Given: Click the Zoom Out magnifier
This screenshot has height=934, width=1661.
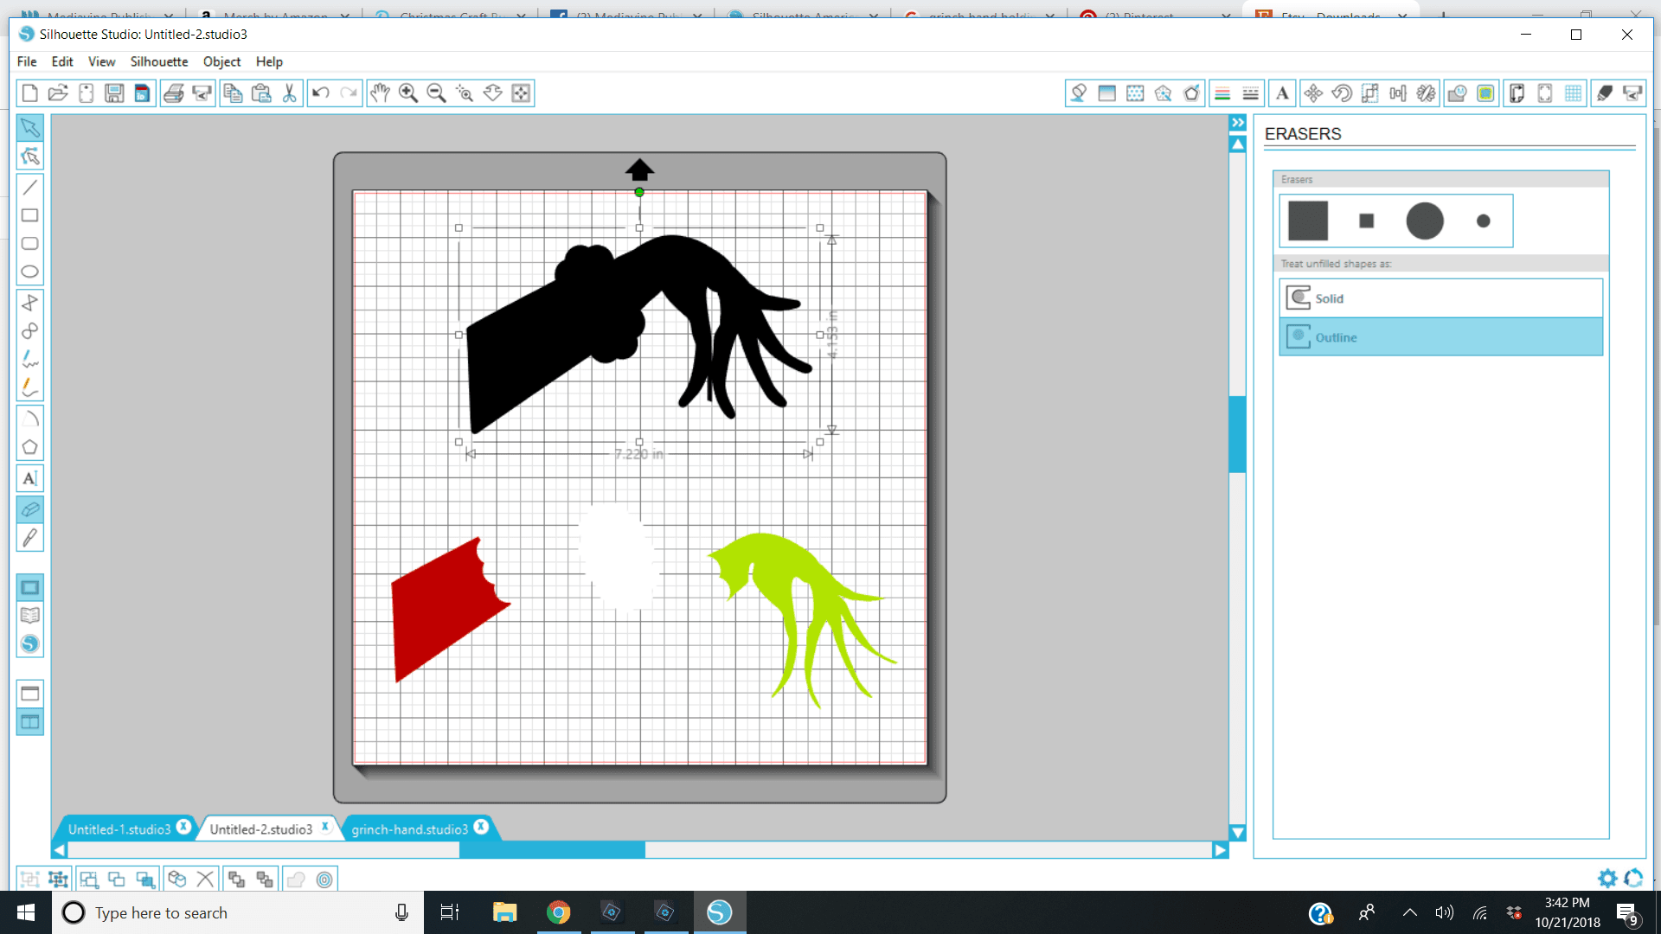Looking at the screenshot, I should click(437, 93).
